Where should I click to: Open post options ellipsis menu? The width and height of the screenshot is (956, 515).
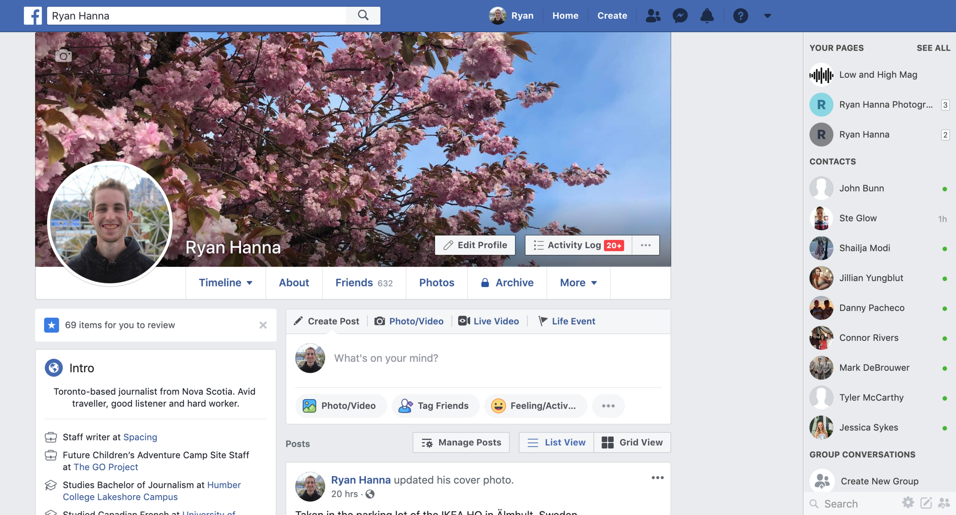click(x=657, y=478)
